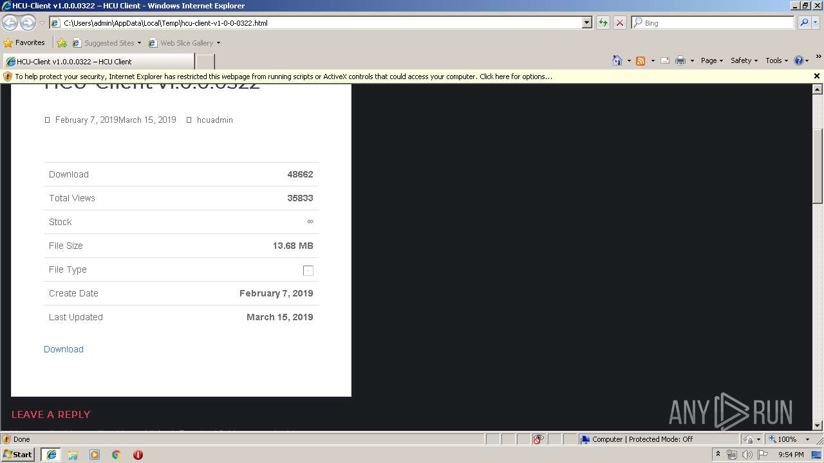Open Windows Explorer folder from taskbar
Image resolution: width=824 pixels, height=463 pixels.
pyautogui.click(x=73, y=455)
